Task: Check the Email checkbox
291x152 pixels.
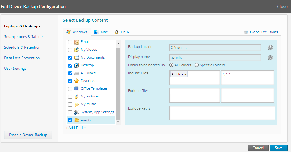Action: click(x=70, y=42)
